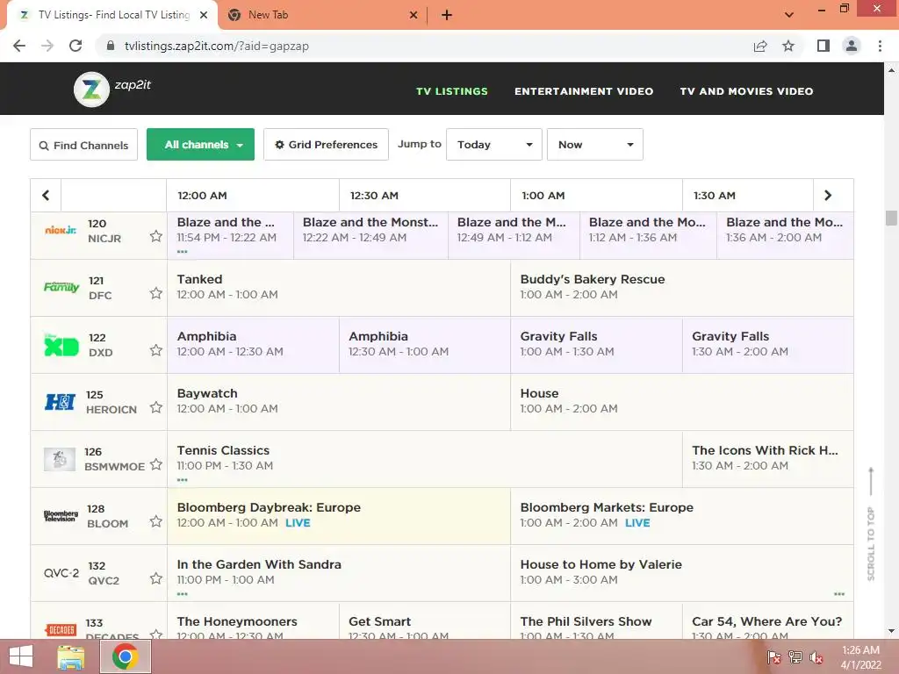Open Tanked program listing

pos(338,287)
